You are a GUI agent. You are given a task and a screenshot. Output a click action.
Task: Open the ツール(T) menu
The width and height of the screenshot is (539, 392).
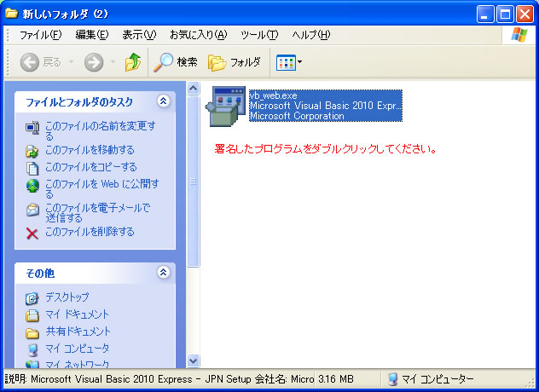(x=259, y=35)
